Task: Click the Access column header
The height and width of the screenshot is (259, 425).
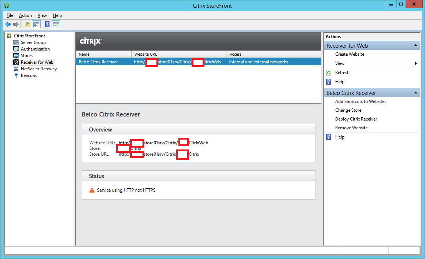Action: [x=274, y=54]
